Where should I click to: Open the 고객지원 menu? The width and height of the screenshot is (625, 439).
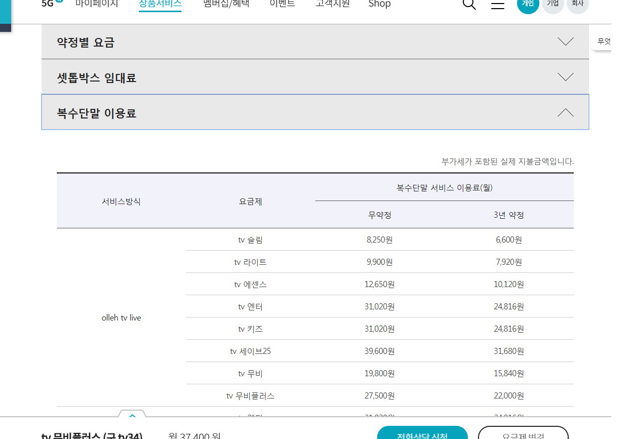[x=333, y=4]
